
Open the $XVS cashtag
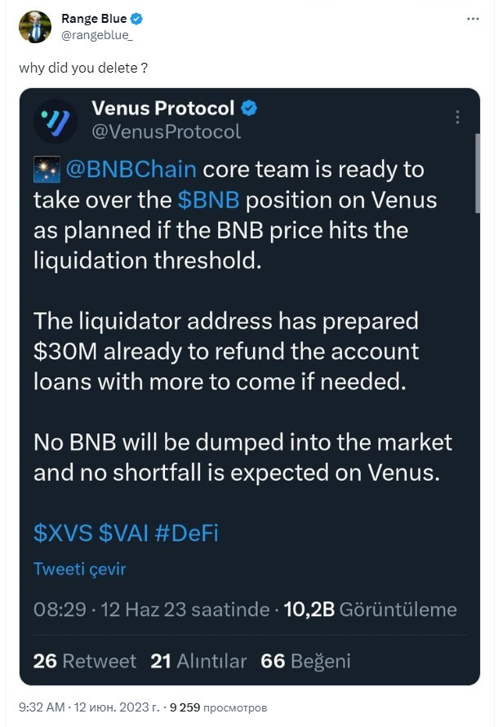[63, 533]
